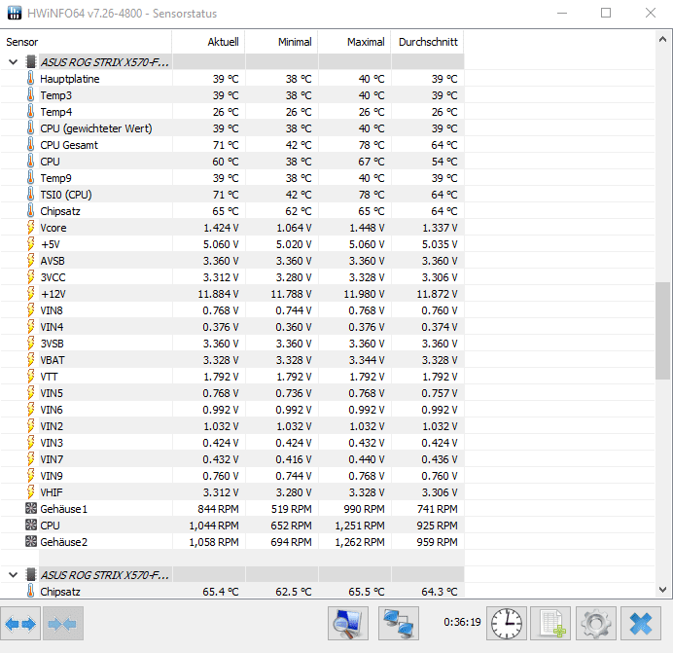Select the VIN4 voltage row

pyautogui.click(x=231, y=327)
